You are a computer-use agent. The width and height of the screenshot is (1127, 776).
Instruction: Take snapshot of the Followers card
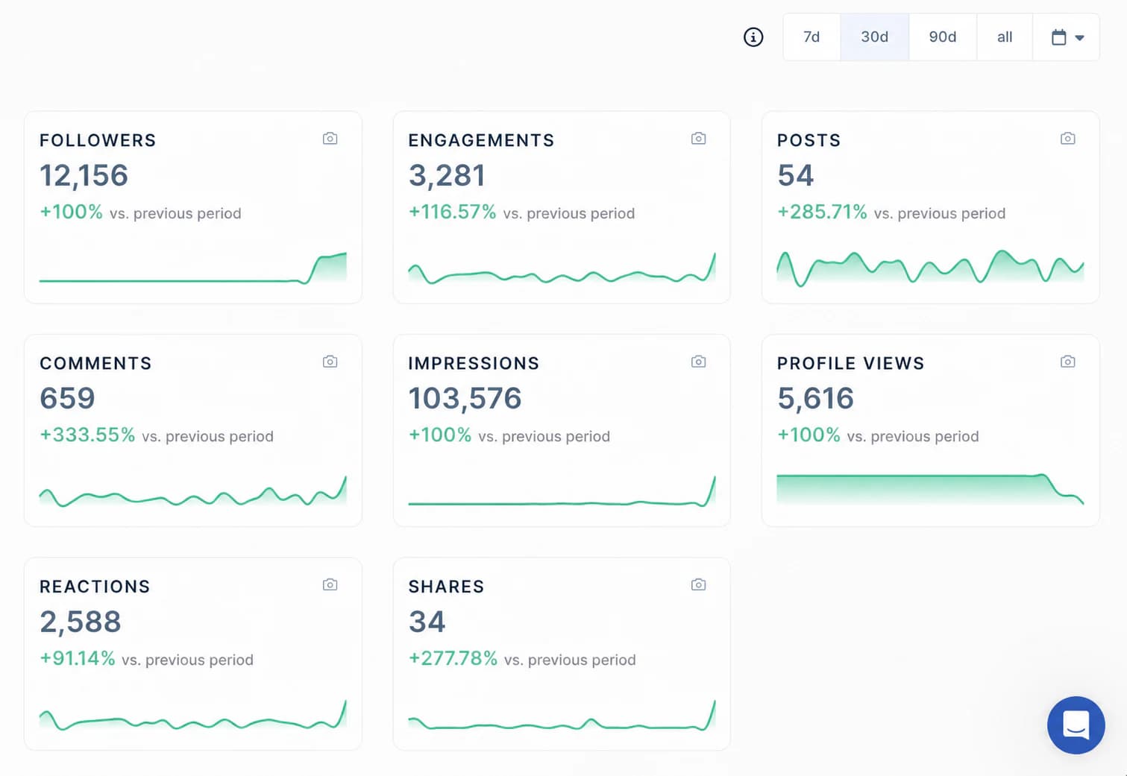(330, 139)
